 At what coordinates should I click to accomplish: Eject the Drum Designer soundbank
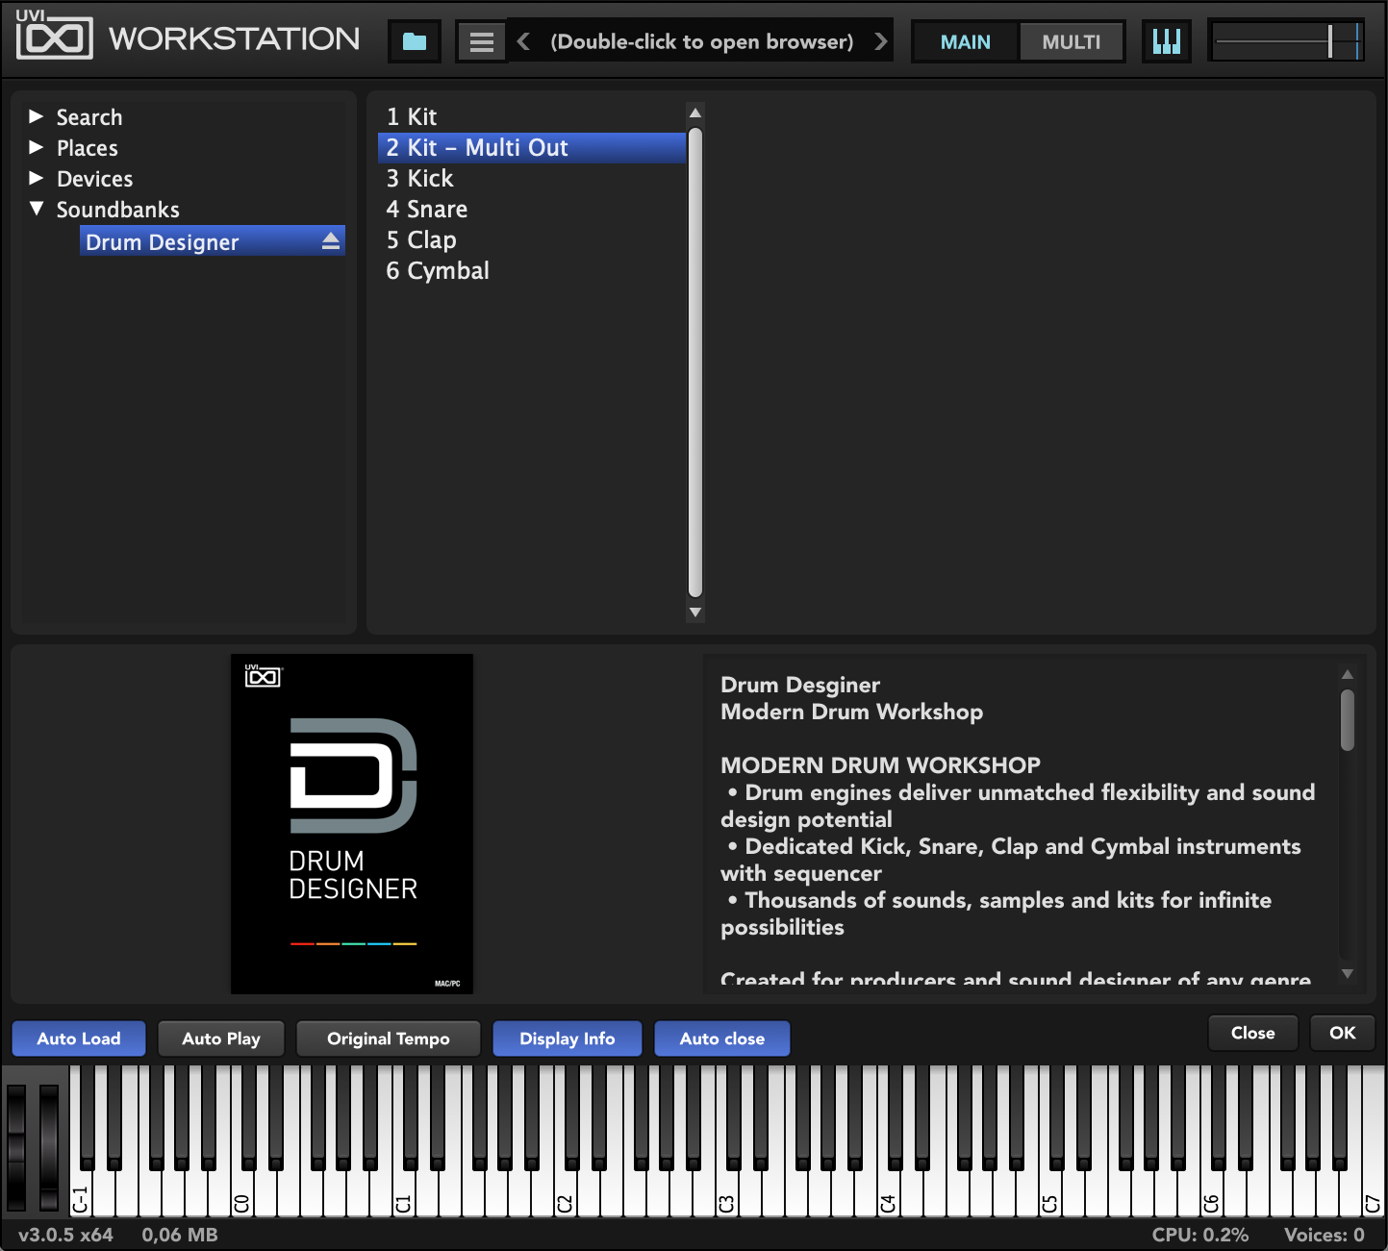331,241
